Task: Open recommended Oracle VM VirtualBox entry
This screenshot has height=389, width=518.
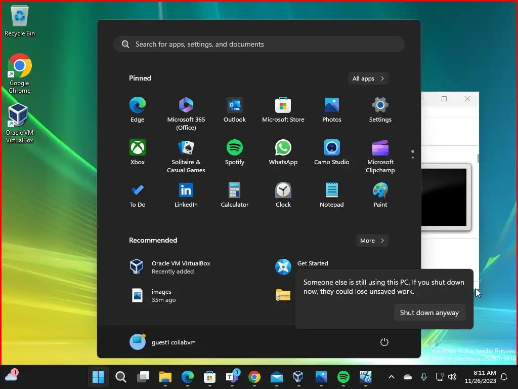Action: 170,267
